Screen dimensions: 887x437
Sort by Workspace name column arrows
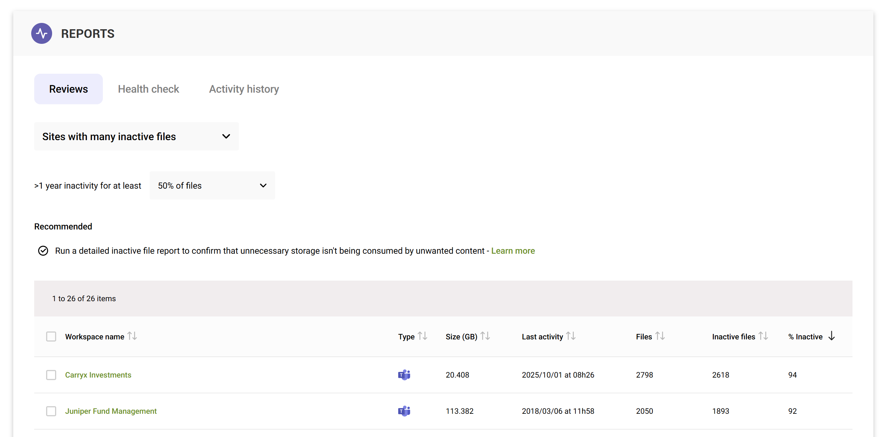(132, 336)
